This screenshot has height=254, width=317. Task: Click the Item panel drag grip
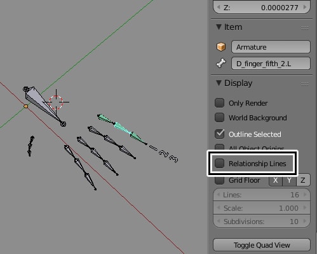pos(305,28)
